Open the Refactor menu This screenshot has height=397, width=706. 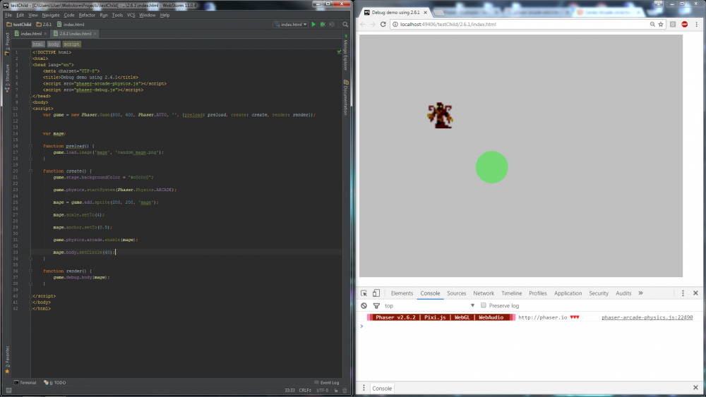87,15
